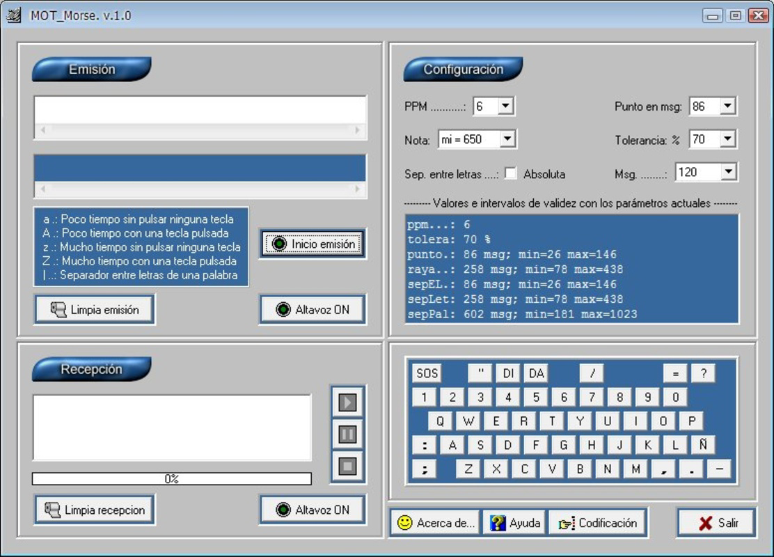Click the equals sign key
The image size is (774, 557).
pyautogui.click(x=676, y=373)
